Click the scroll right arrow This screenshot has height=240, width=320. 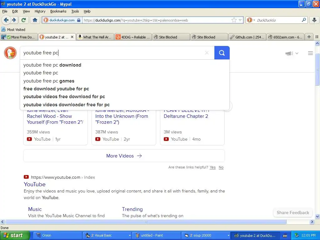312,222
